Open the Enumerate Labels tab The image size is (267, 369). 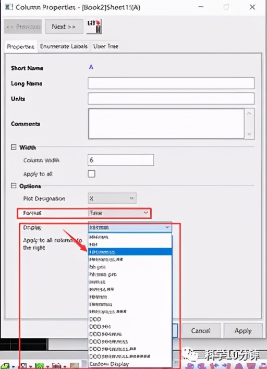[x=64, y=46]
